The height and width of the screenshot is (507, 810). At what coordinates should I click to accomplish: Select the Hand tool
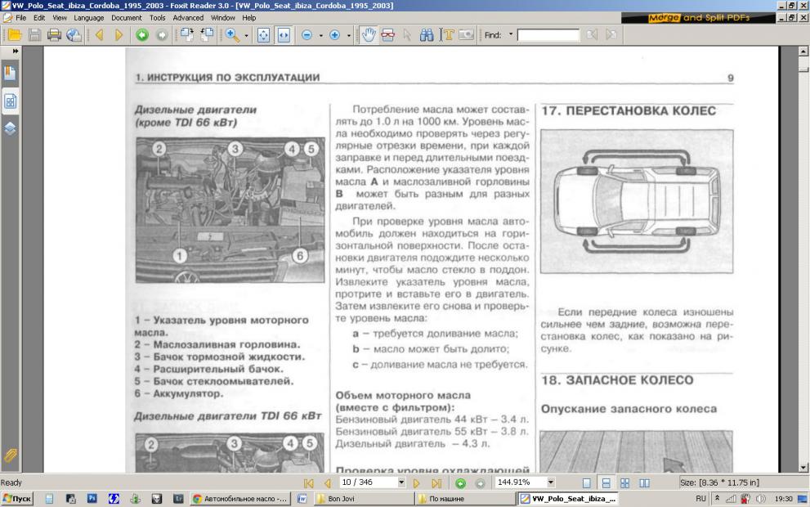pyautogui.click(x=368, y=35)
